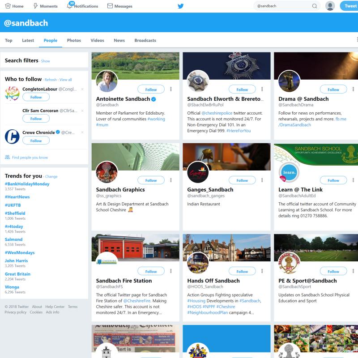Open the Help Center footer link

click(55, 307)
